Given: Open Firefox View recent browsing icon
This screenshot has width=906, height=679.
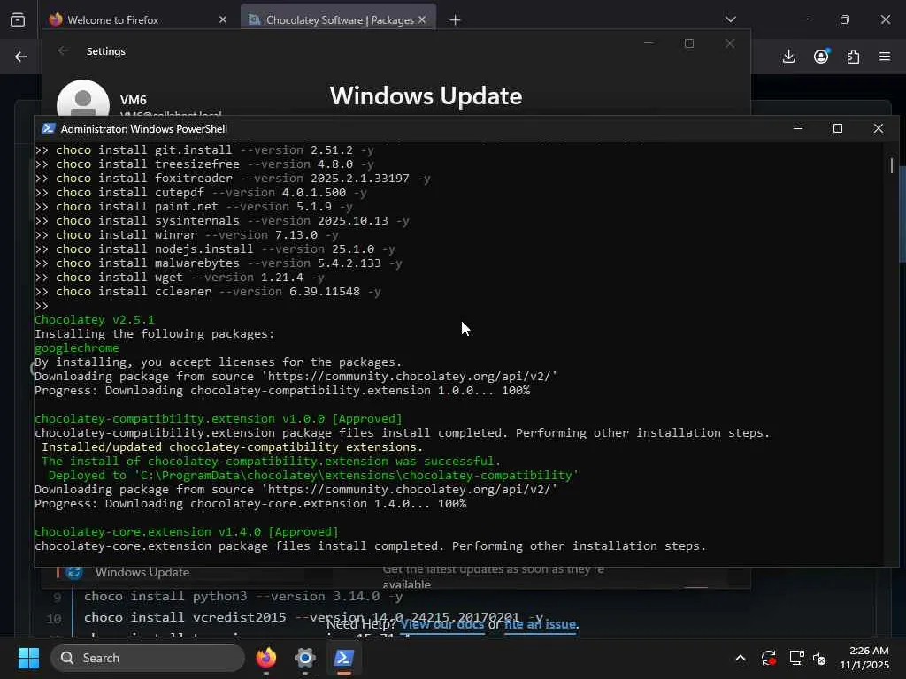Looking at the screenshot, I should [x=18, y=19].
